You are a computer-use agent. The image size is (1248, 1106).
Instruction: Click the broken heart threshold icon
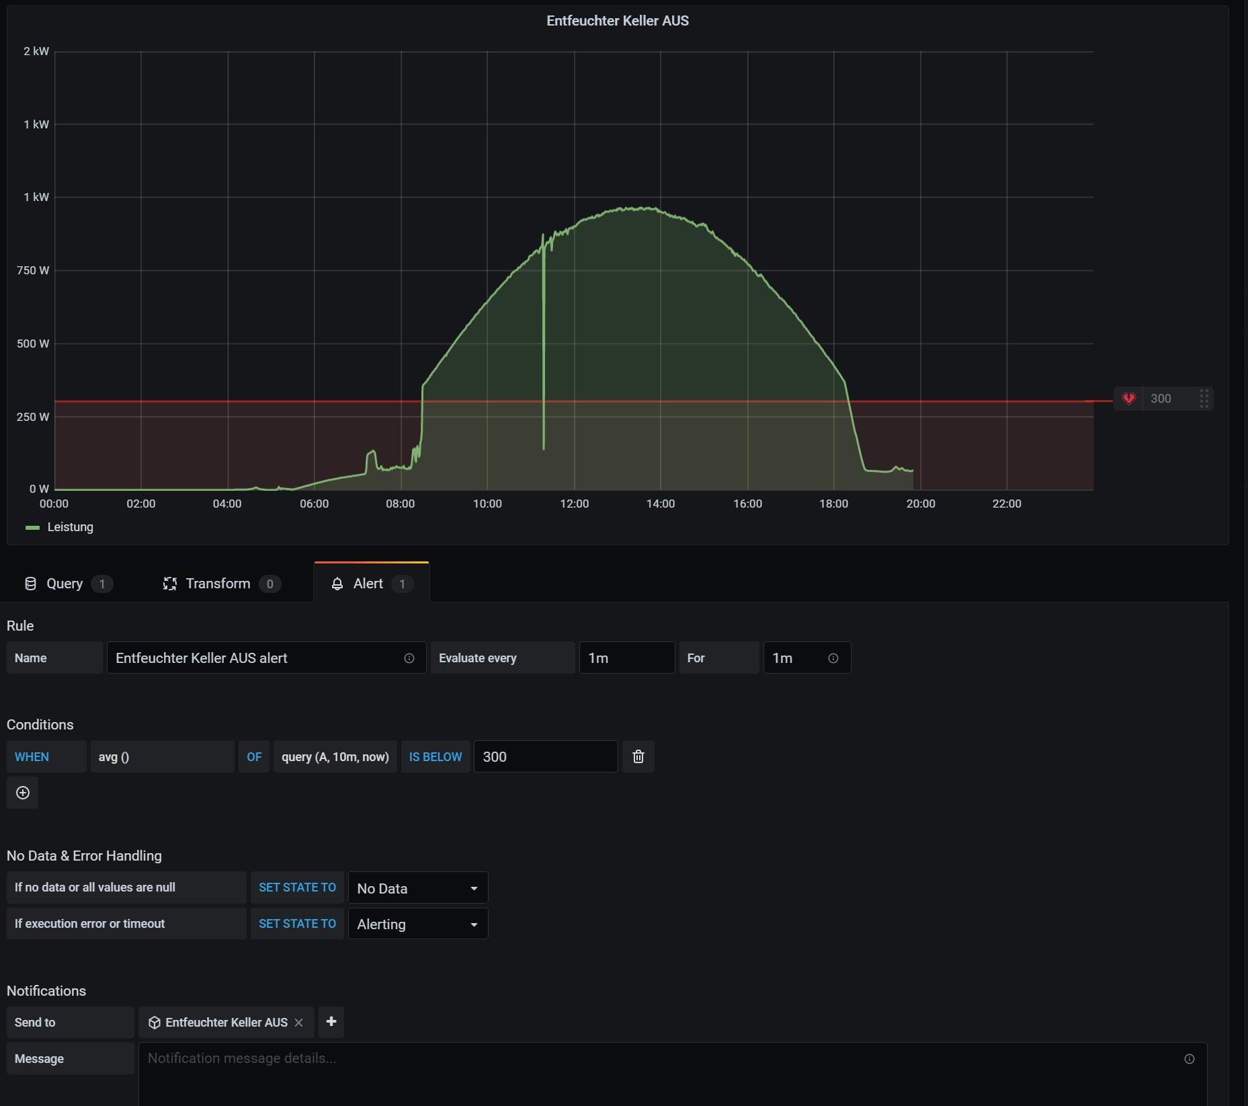click(x=1128, y=399)
